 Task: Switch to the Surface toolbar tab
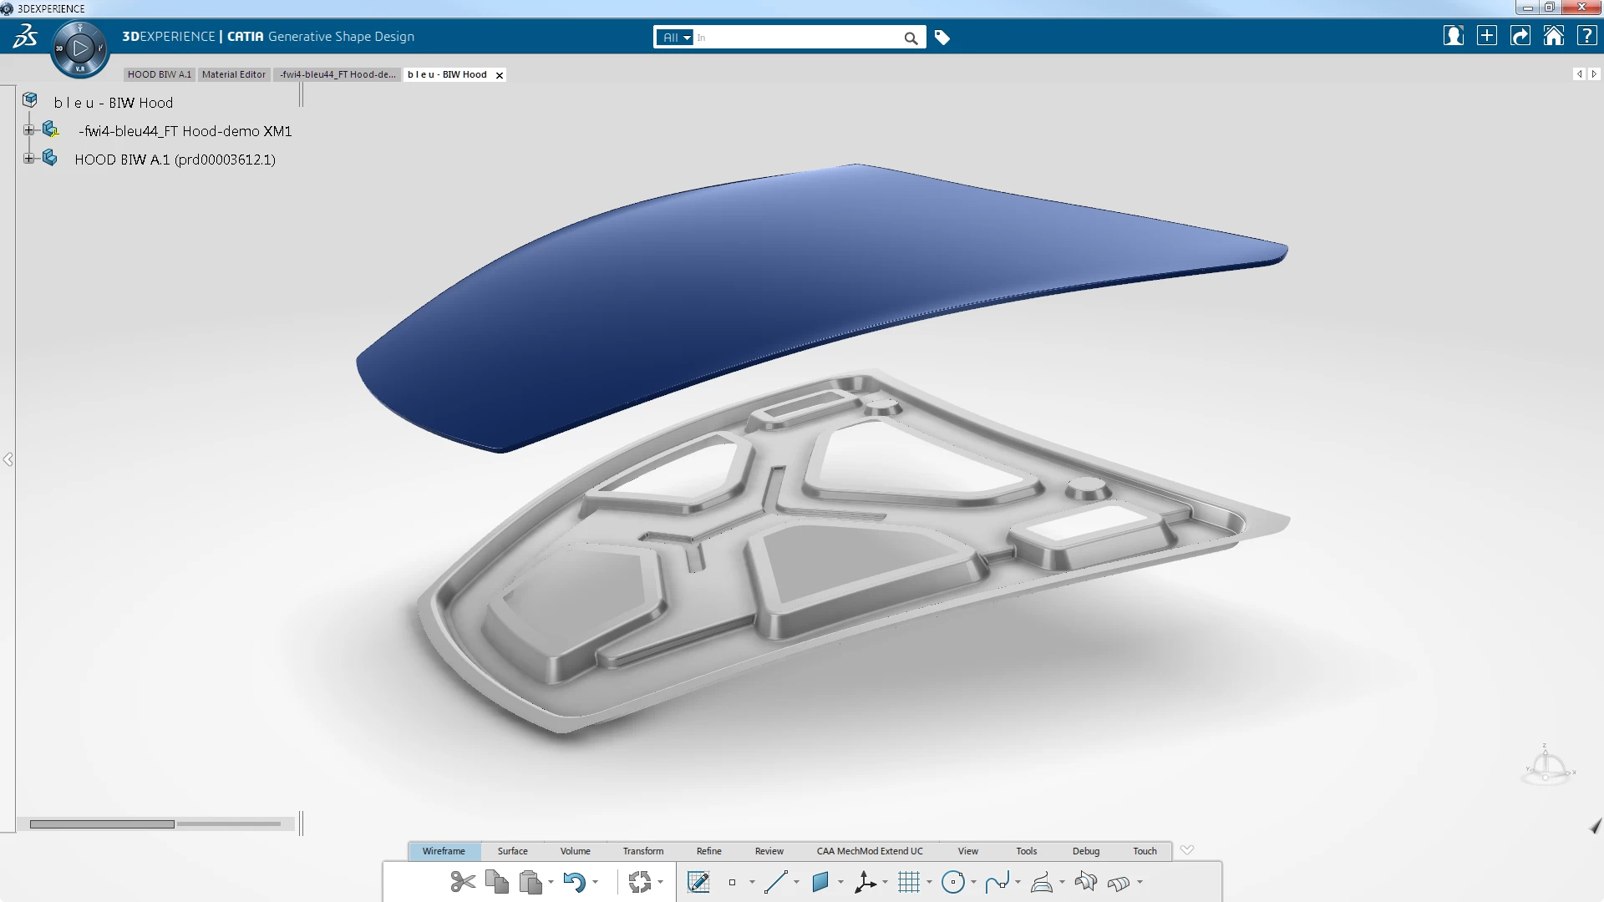click(512, 851)
